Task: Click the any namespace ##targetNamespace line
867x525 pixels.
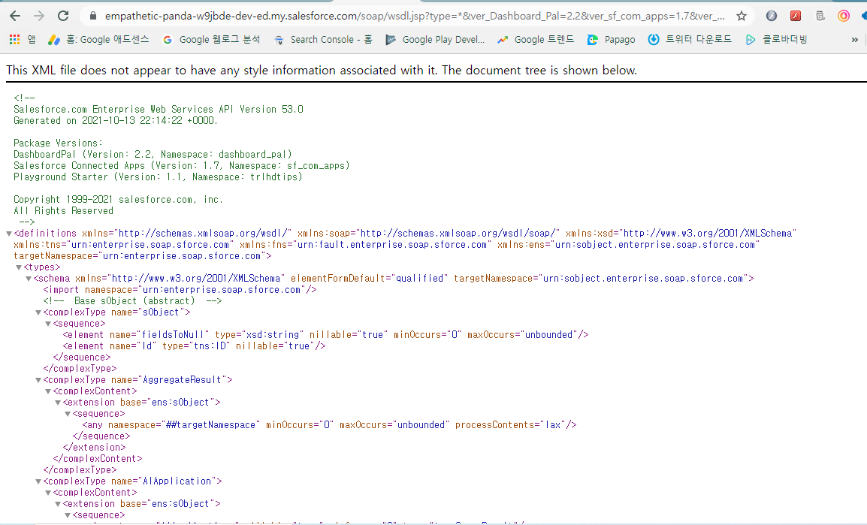Action: 330,425
